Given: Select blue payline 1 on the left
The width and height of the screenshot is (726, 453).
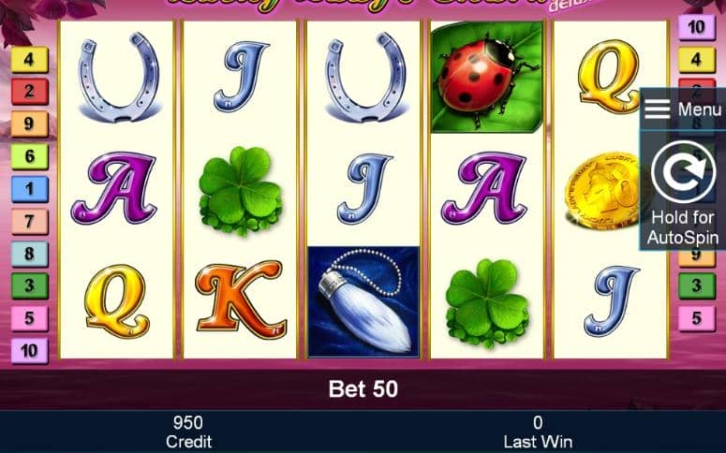Looking at the screenshot, I should (29, 189).
